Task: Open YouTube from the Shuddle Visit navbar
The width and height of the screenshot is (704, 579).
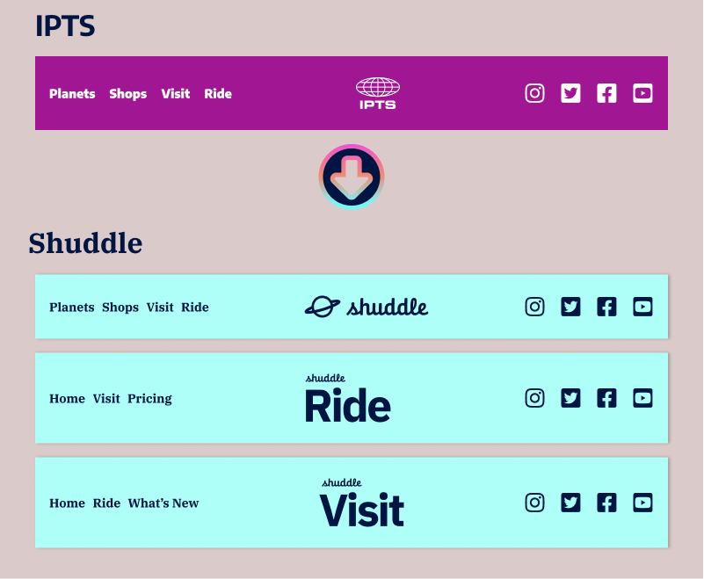Action: (642, 503)
